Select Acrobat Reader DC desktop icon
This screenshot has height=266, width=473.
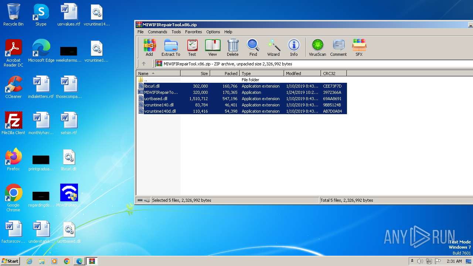point(13,53)
